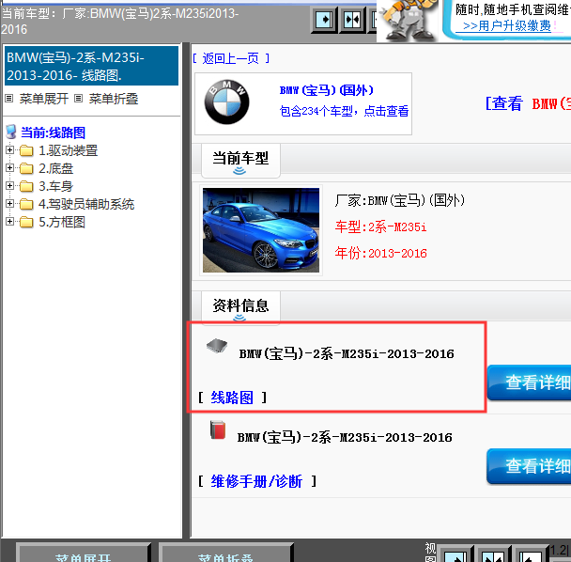This screenshot has height=562, width=571.
Task: Click the collapse-both-arrows button in top toolbar
Action: point(352,20)
